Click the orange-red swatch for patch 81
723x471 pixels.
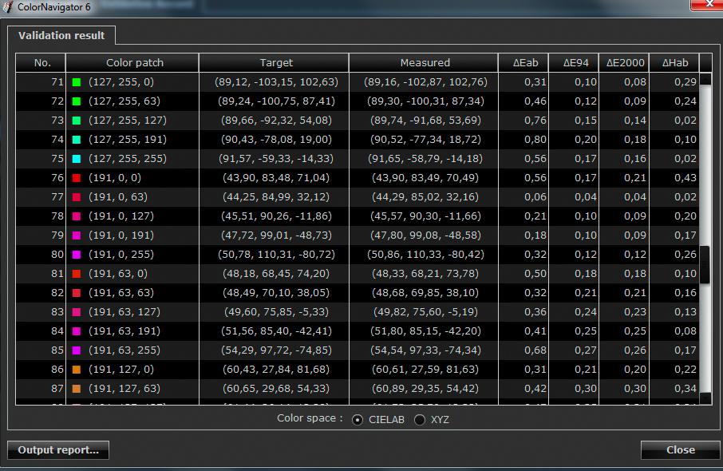pos(77,274)
